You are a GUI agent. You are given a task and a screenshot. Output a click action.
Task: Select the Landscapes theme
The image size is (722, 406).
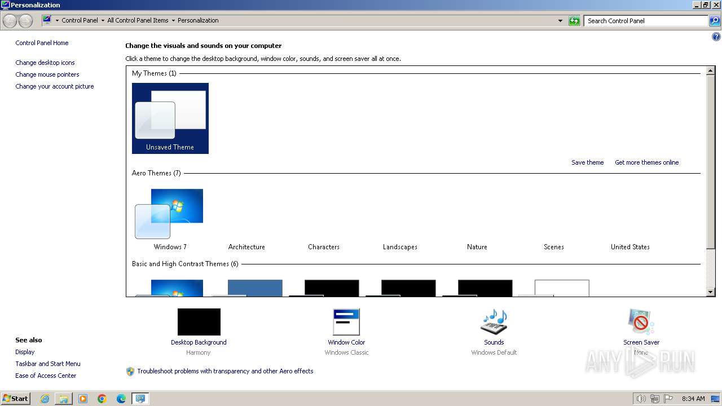tap(400, 219)
